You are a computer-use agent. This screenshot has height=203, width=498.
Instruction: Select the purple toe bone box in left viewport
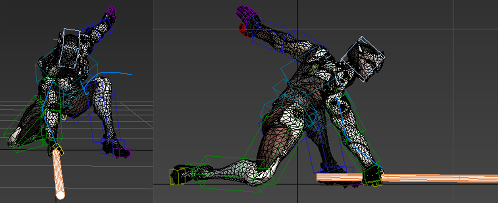pos(121,152)
